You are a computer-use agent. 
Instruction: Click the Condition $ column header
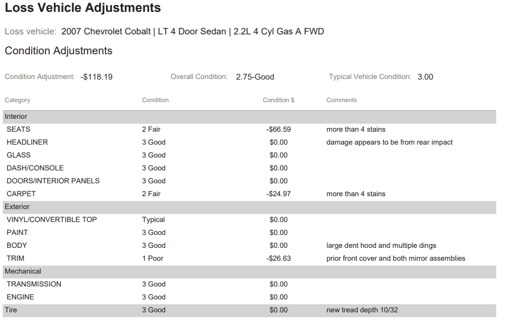point(278,100)
